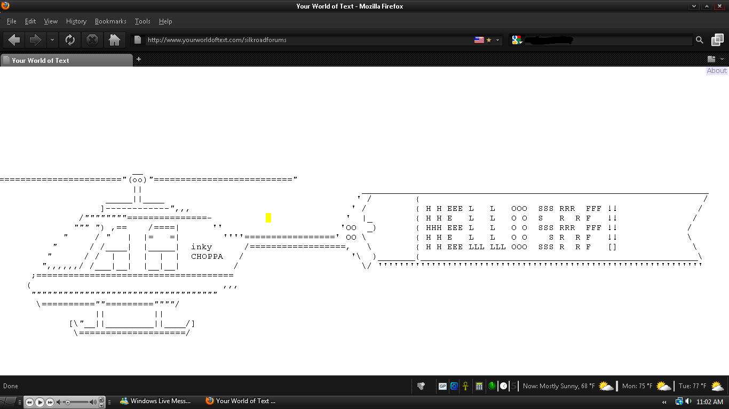Open the list all tabs dropdown

coord(722,59)
